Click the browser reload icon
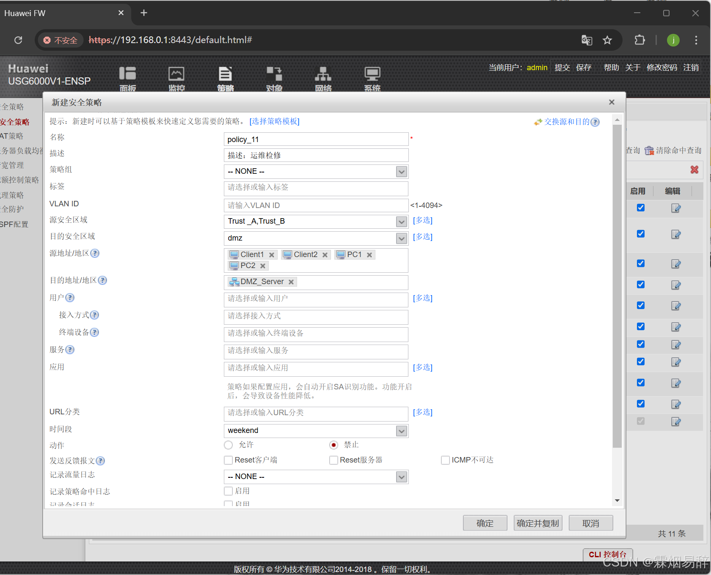Image resolution: width=711 pixels, height=575 pixels. point(18,40)
